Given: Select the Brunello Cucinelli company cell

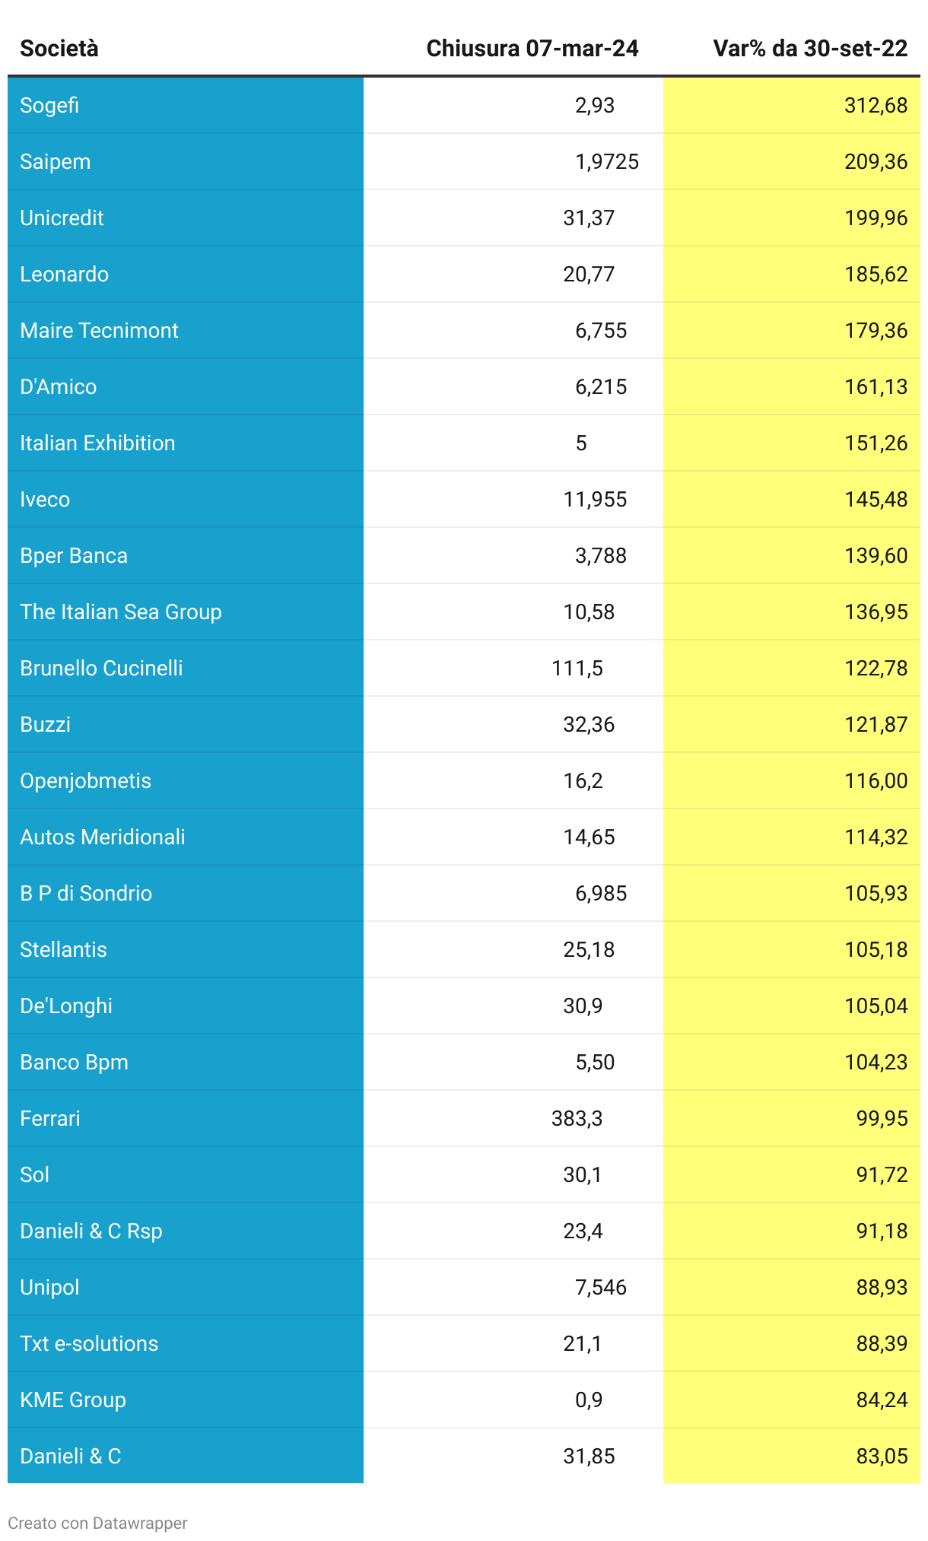Looking at the screenshot, I should click(x=101, y=668).
